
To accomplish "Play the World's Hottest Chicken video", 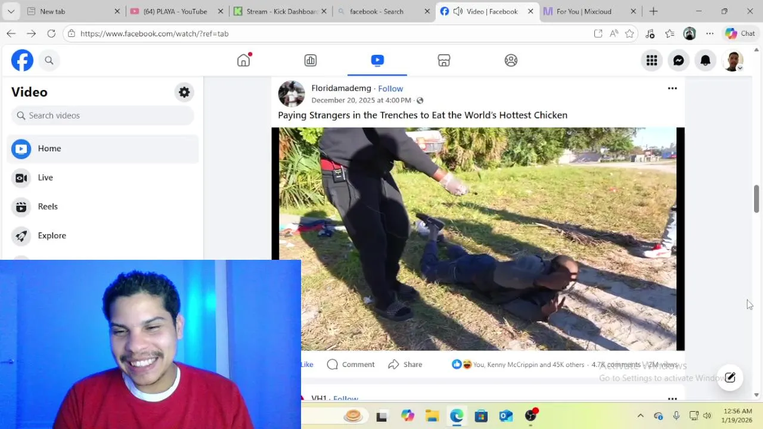I will 477,239.
